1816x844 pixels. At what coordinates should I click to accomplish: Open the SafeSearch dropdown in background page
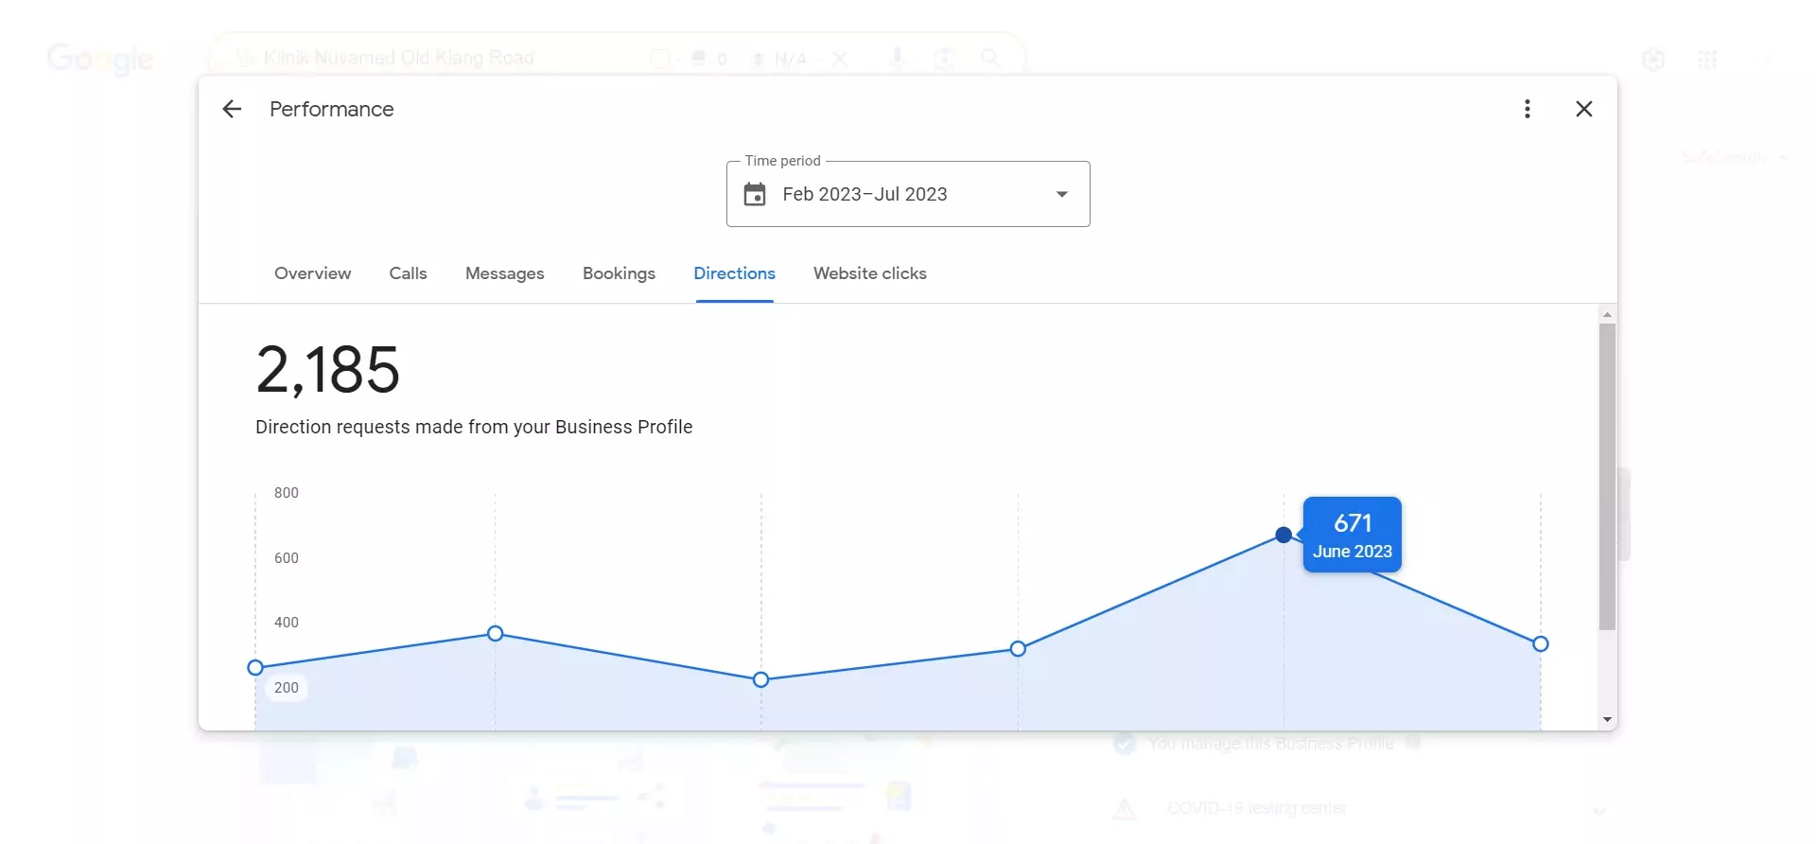(x=1733, y=157)
